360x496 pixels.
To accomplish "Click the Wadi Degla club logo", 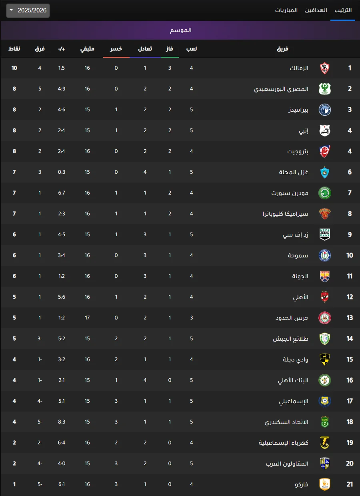I will pyautogui.click(x=324, y=359).
